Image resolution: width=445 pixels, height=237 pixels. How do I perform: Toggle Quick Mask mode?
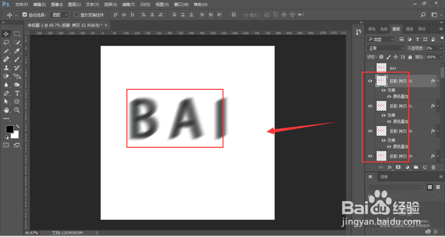pyautogui.click(x=6, y=145)
